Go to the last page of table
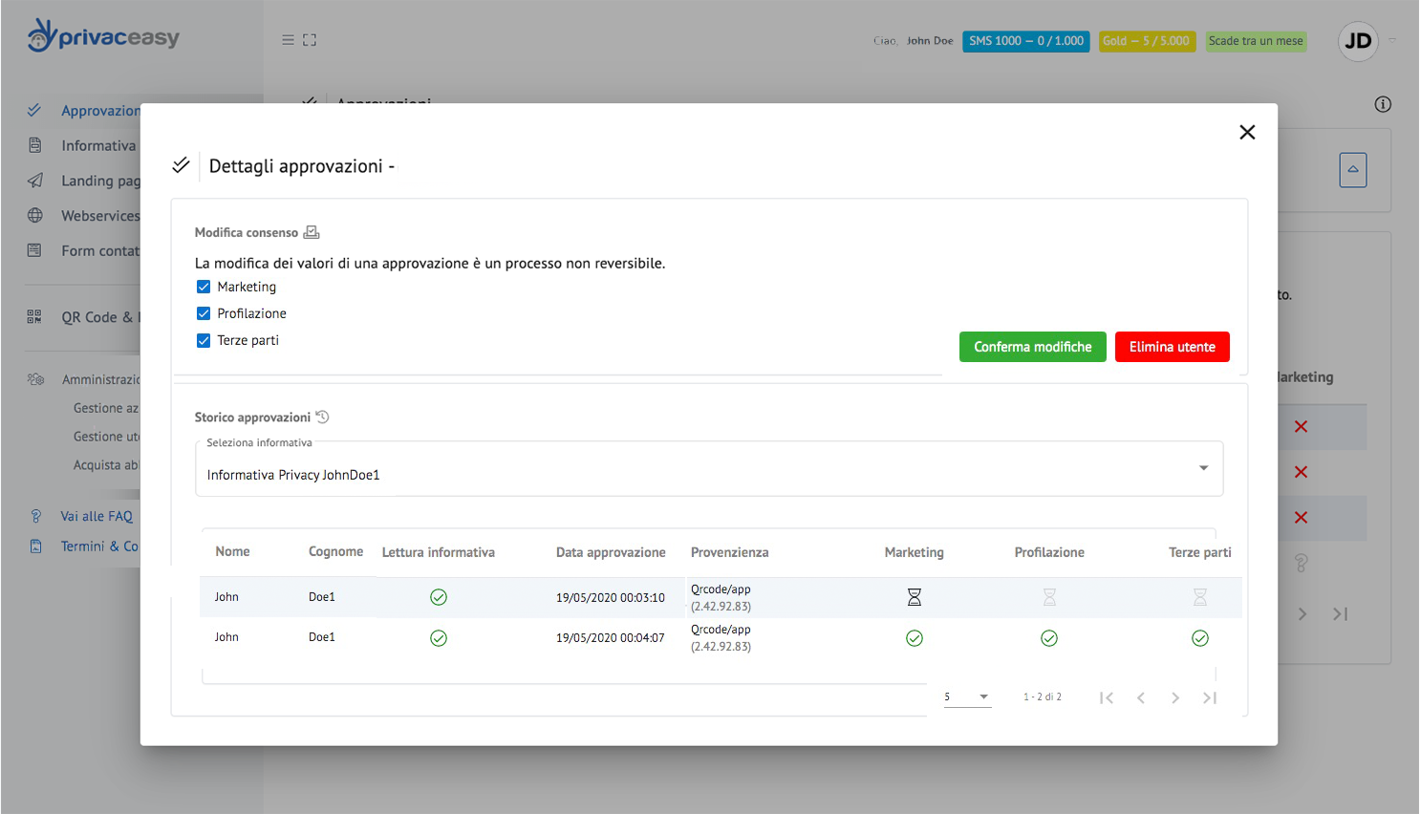 (1210, 697)
